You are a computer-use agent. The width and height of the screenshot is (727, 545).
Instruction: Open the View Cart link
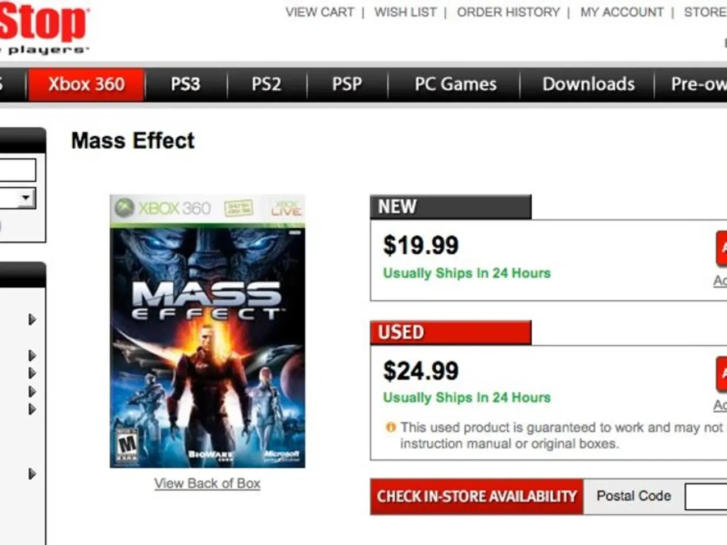tap(320, 12)
